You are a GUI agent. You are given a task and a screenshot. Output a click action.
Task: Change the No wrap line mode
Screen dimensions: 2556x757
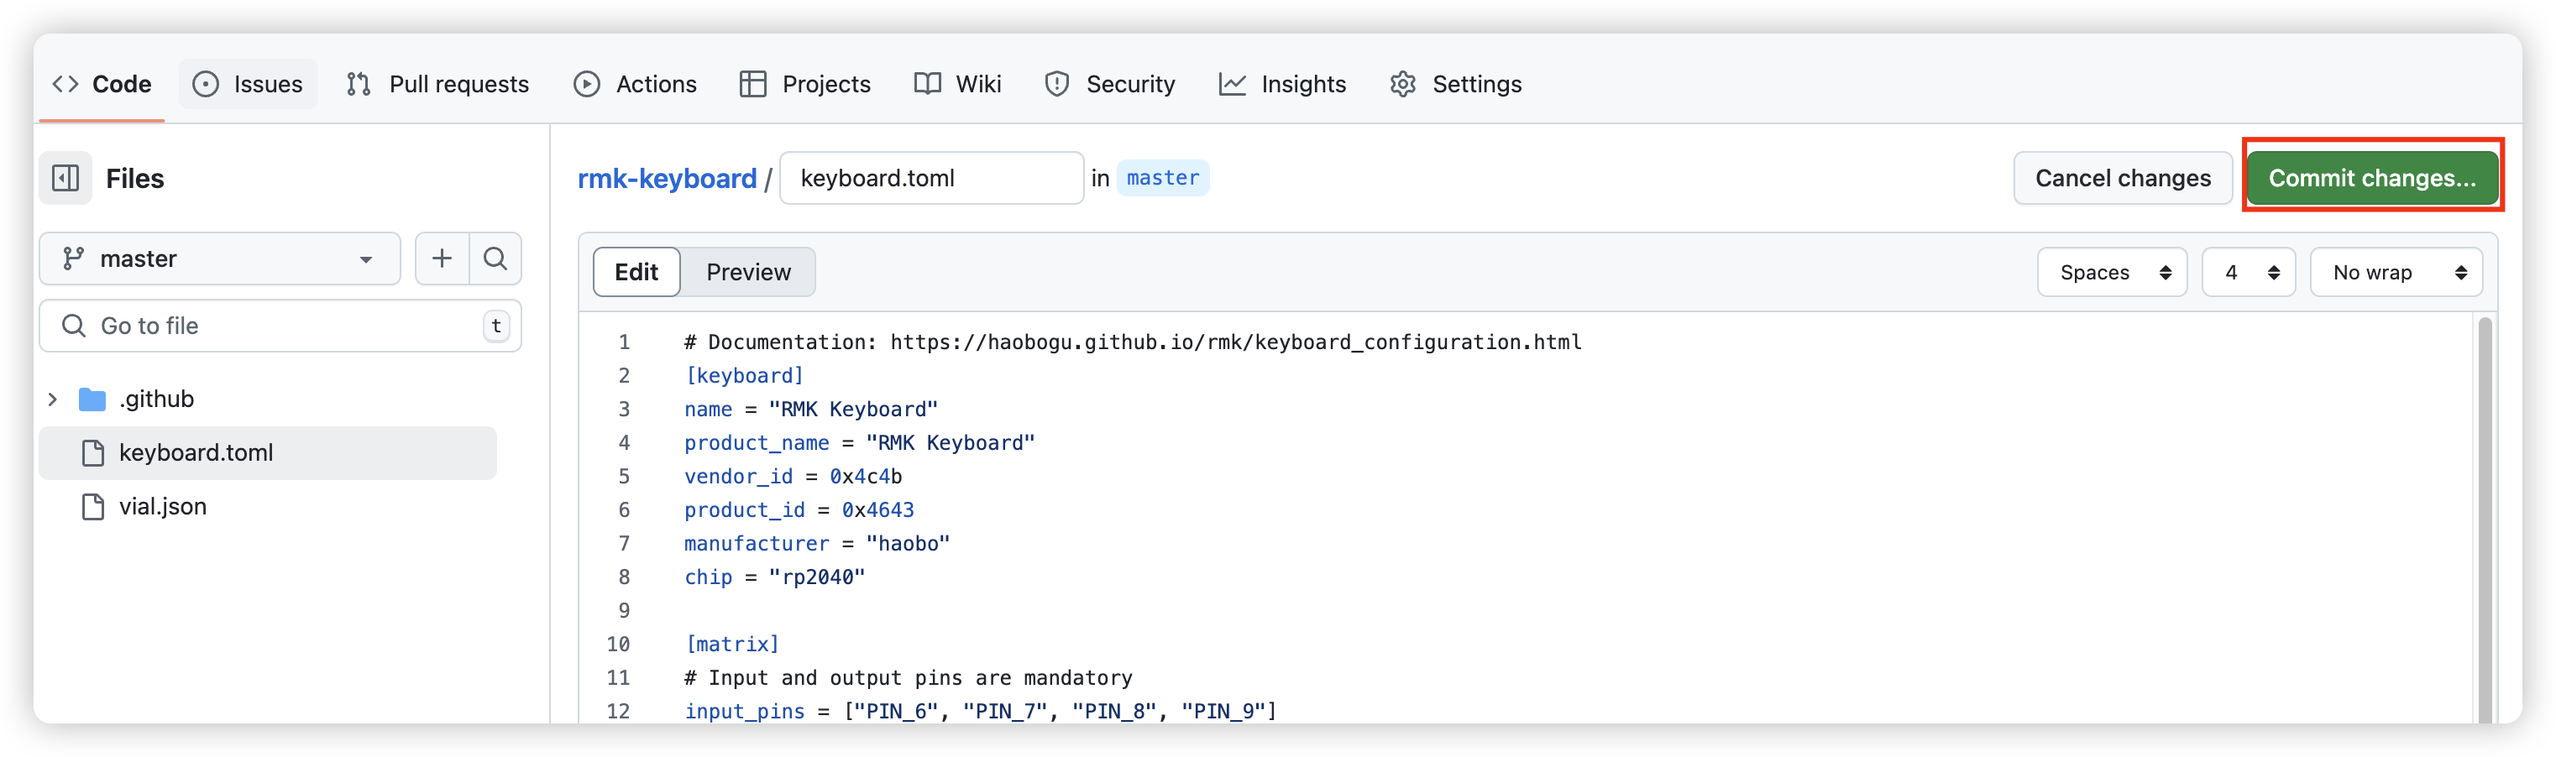click(2396, 273)
